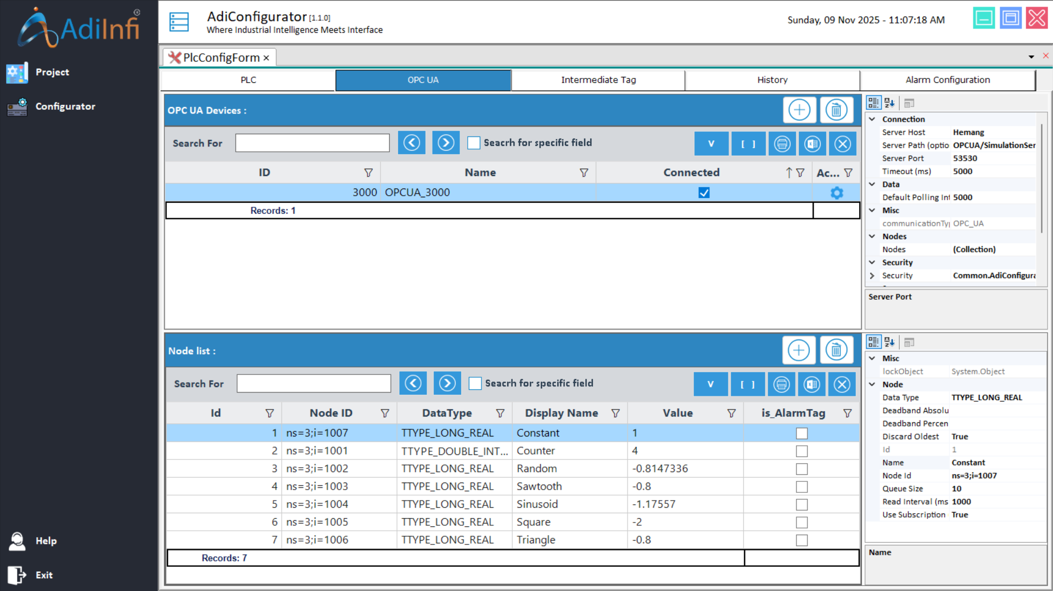Add a new node to Node list
Screen dimensions: 1053x591
coord(798,350)
